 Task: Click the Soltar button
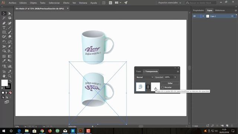(x=170, y=83)
